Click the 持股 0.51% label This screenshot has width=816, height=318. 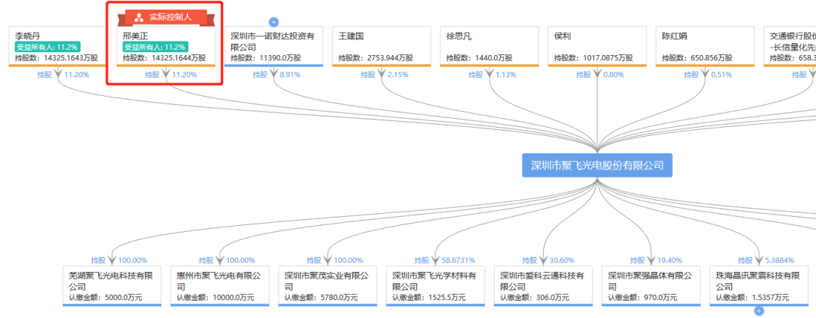pyautogui.click(x=708, y=75)
